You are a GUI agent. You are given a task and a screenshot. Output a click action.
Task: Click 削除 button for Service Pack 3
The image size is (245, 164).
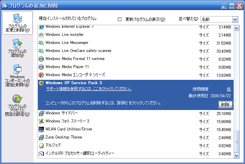tap(225, 105)
